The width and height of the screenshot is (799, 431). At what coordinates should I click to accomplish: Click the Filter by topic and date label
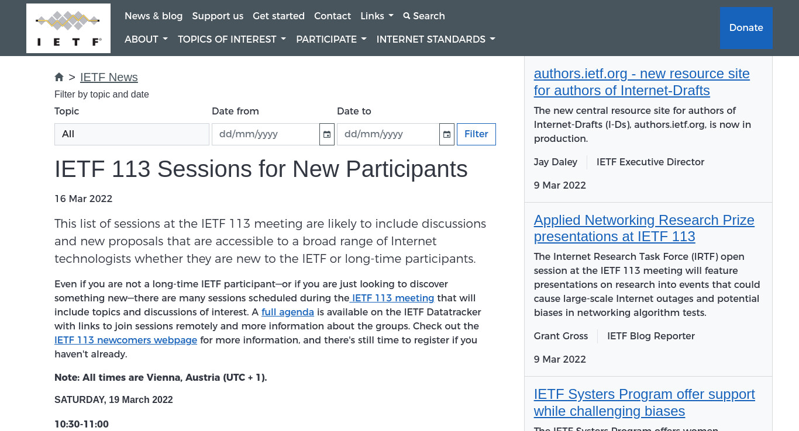point(102,94)
